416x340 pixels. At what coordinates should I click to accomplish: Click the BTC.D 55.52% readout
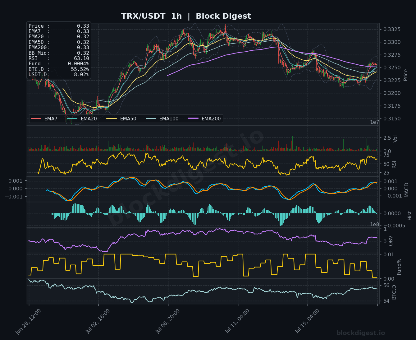[59, 69]
